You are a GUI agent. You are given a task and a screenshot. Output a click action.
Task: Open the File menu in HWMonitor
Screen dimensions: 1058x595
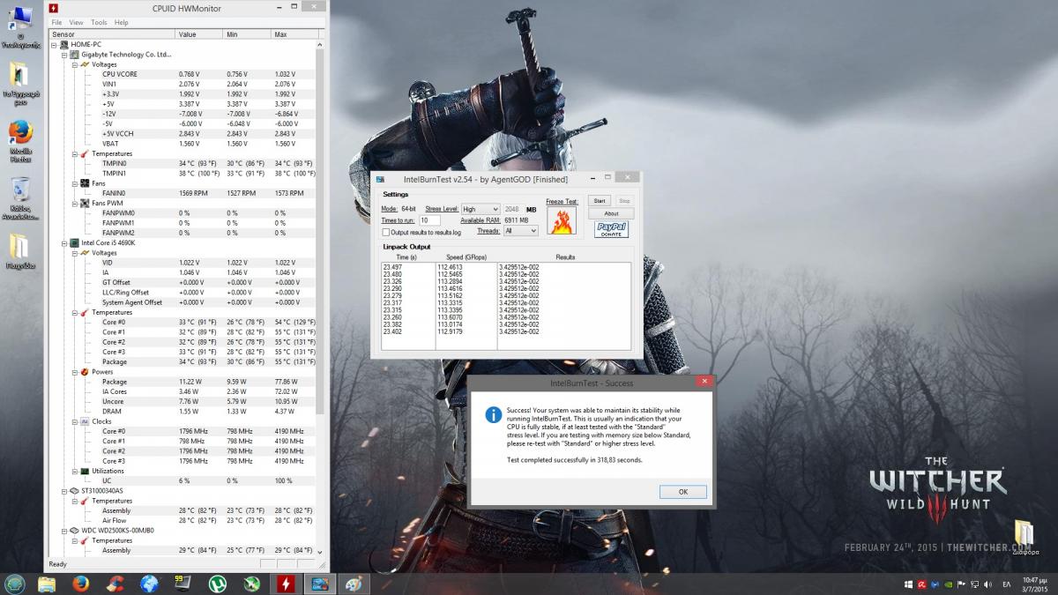point(56,22)
